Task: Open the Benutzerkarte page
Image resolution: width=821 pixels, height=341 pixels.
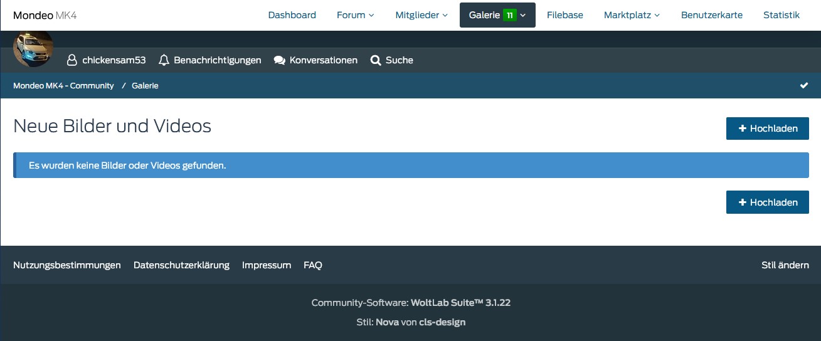Action: pos(711,15)
